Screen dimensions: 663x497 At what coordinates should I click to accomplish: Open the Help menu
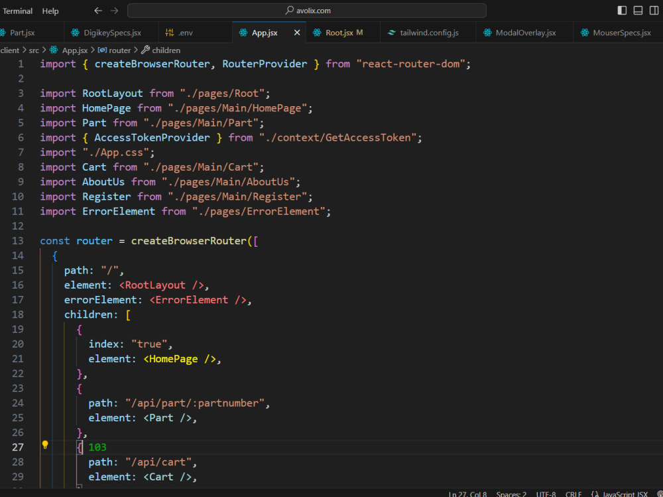coord(50,11)
